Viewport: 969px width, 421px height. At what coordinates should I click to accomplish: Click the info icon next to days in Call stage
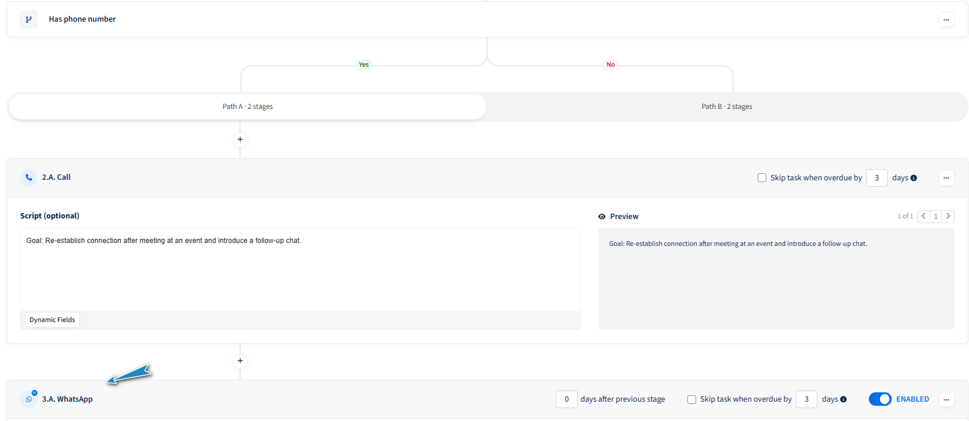tap(913, 178)
